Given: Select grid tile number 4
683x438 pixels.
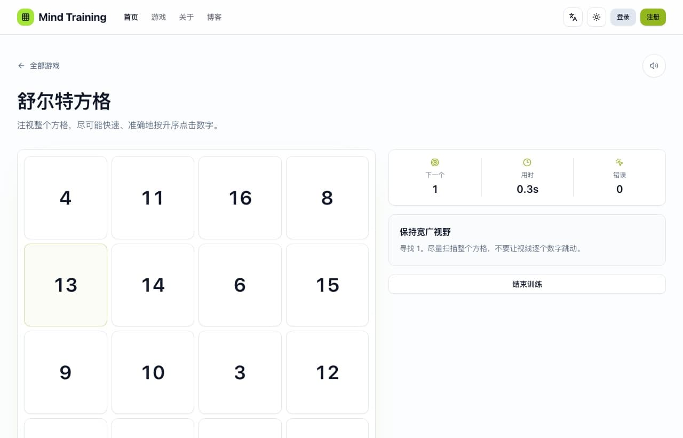Looking at the screenshot, I should [x=66, y=198].
